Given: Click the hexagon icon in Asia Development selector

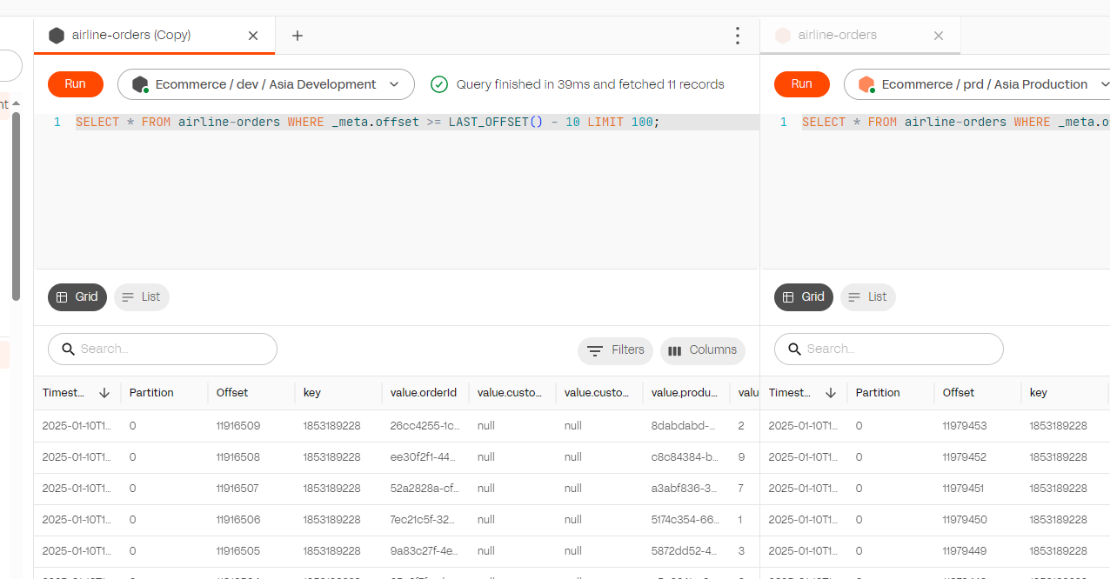Looking at the screenshot, I should (140, 84).
